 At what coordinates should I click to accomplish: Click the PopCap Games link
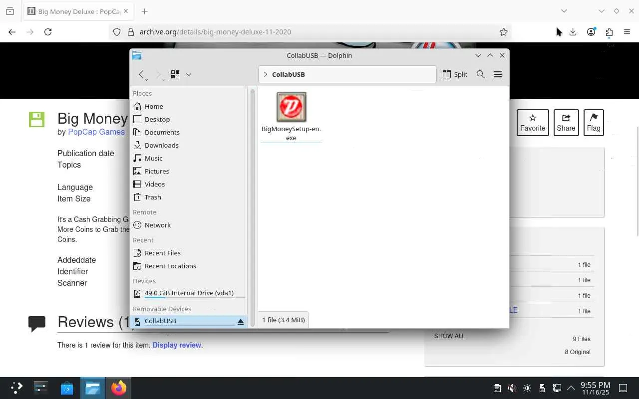pyautogui.click(x=96, y=132)
